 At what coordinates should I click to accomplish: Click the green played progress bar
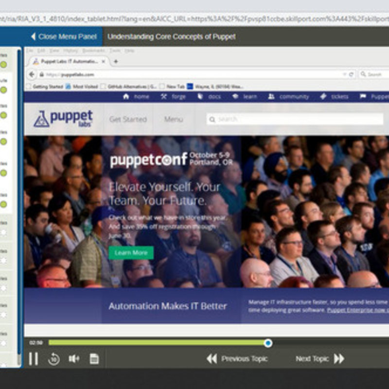point(156,343)
